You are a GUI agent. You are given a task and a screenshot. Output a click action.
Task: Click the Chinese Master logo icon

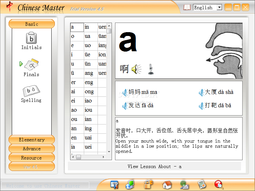coord(10,6)
